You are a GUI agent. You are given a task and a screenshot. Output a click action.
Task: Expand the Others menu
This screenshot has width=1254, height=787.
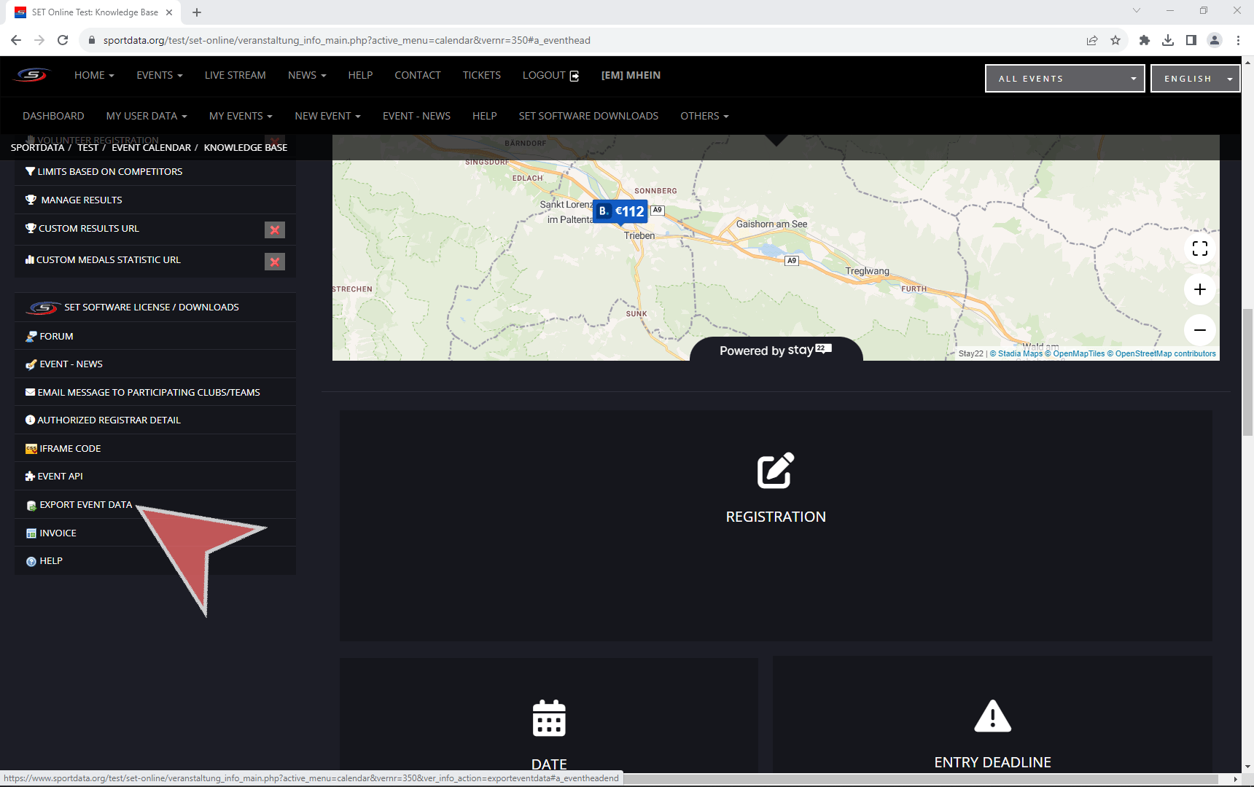pyautogui.click(x=704, y=116)
